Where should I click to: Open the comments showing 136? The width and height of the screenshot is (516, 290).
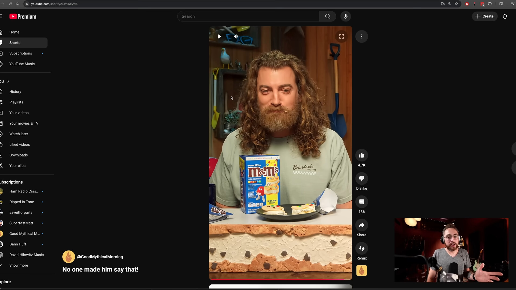point(361,202)
